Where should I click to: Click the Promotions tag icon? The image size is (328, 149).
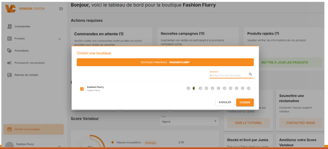[10, 51]
